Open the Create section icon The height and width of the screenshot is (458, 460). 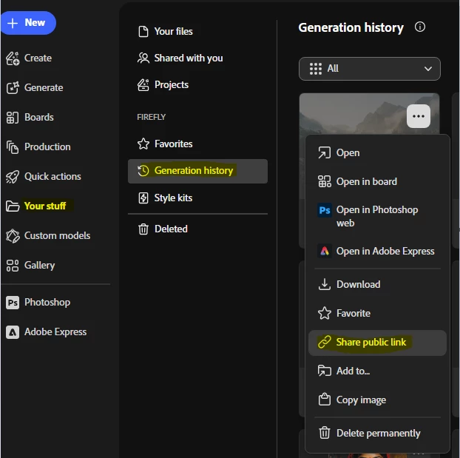click(x=13, y=58)
